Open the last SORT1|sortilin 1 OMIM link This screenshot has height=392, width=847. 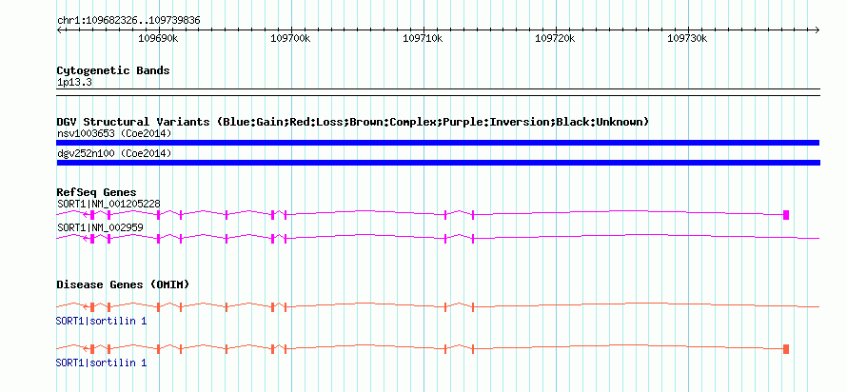(x=101, y=363)
